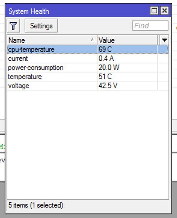This screenshot has width=177, height=218.
Task: Select the temperature row
Action: [88, 77]
